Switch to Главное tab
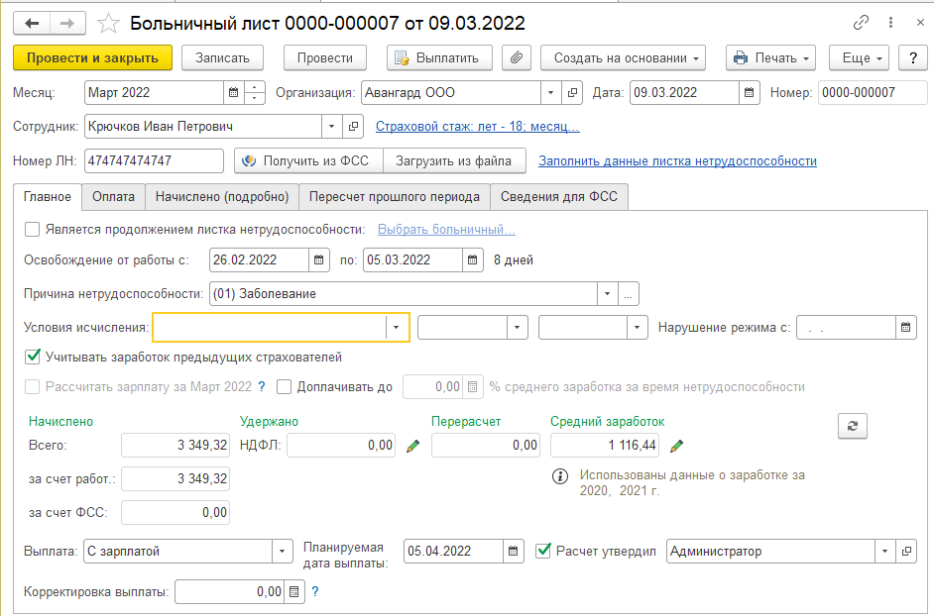This screenshot has height=616, width=934. pos(47,197)
